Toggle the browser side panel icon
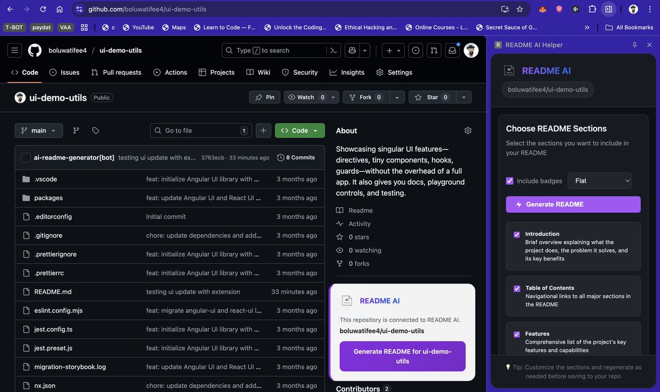The width and height of the screenshot is (660, 392). pyautogui.click(x=608, y=9)
